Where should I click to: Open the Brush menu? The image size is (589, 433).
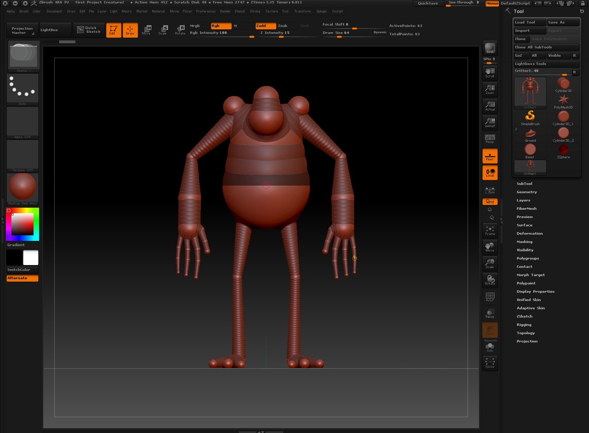click(24, 11)
